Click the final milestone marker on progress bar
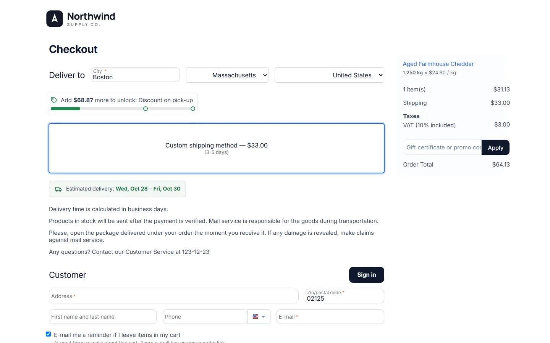The image size is (550, 343). [193, 109]
